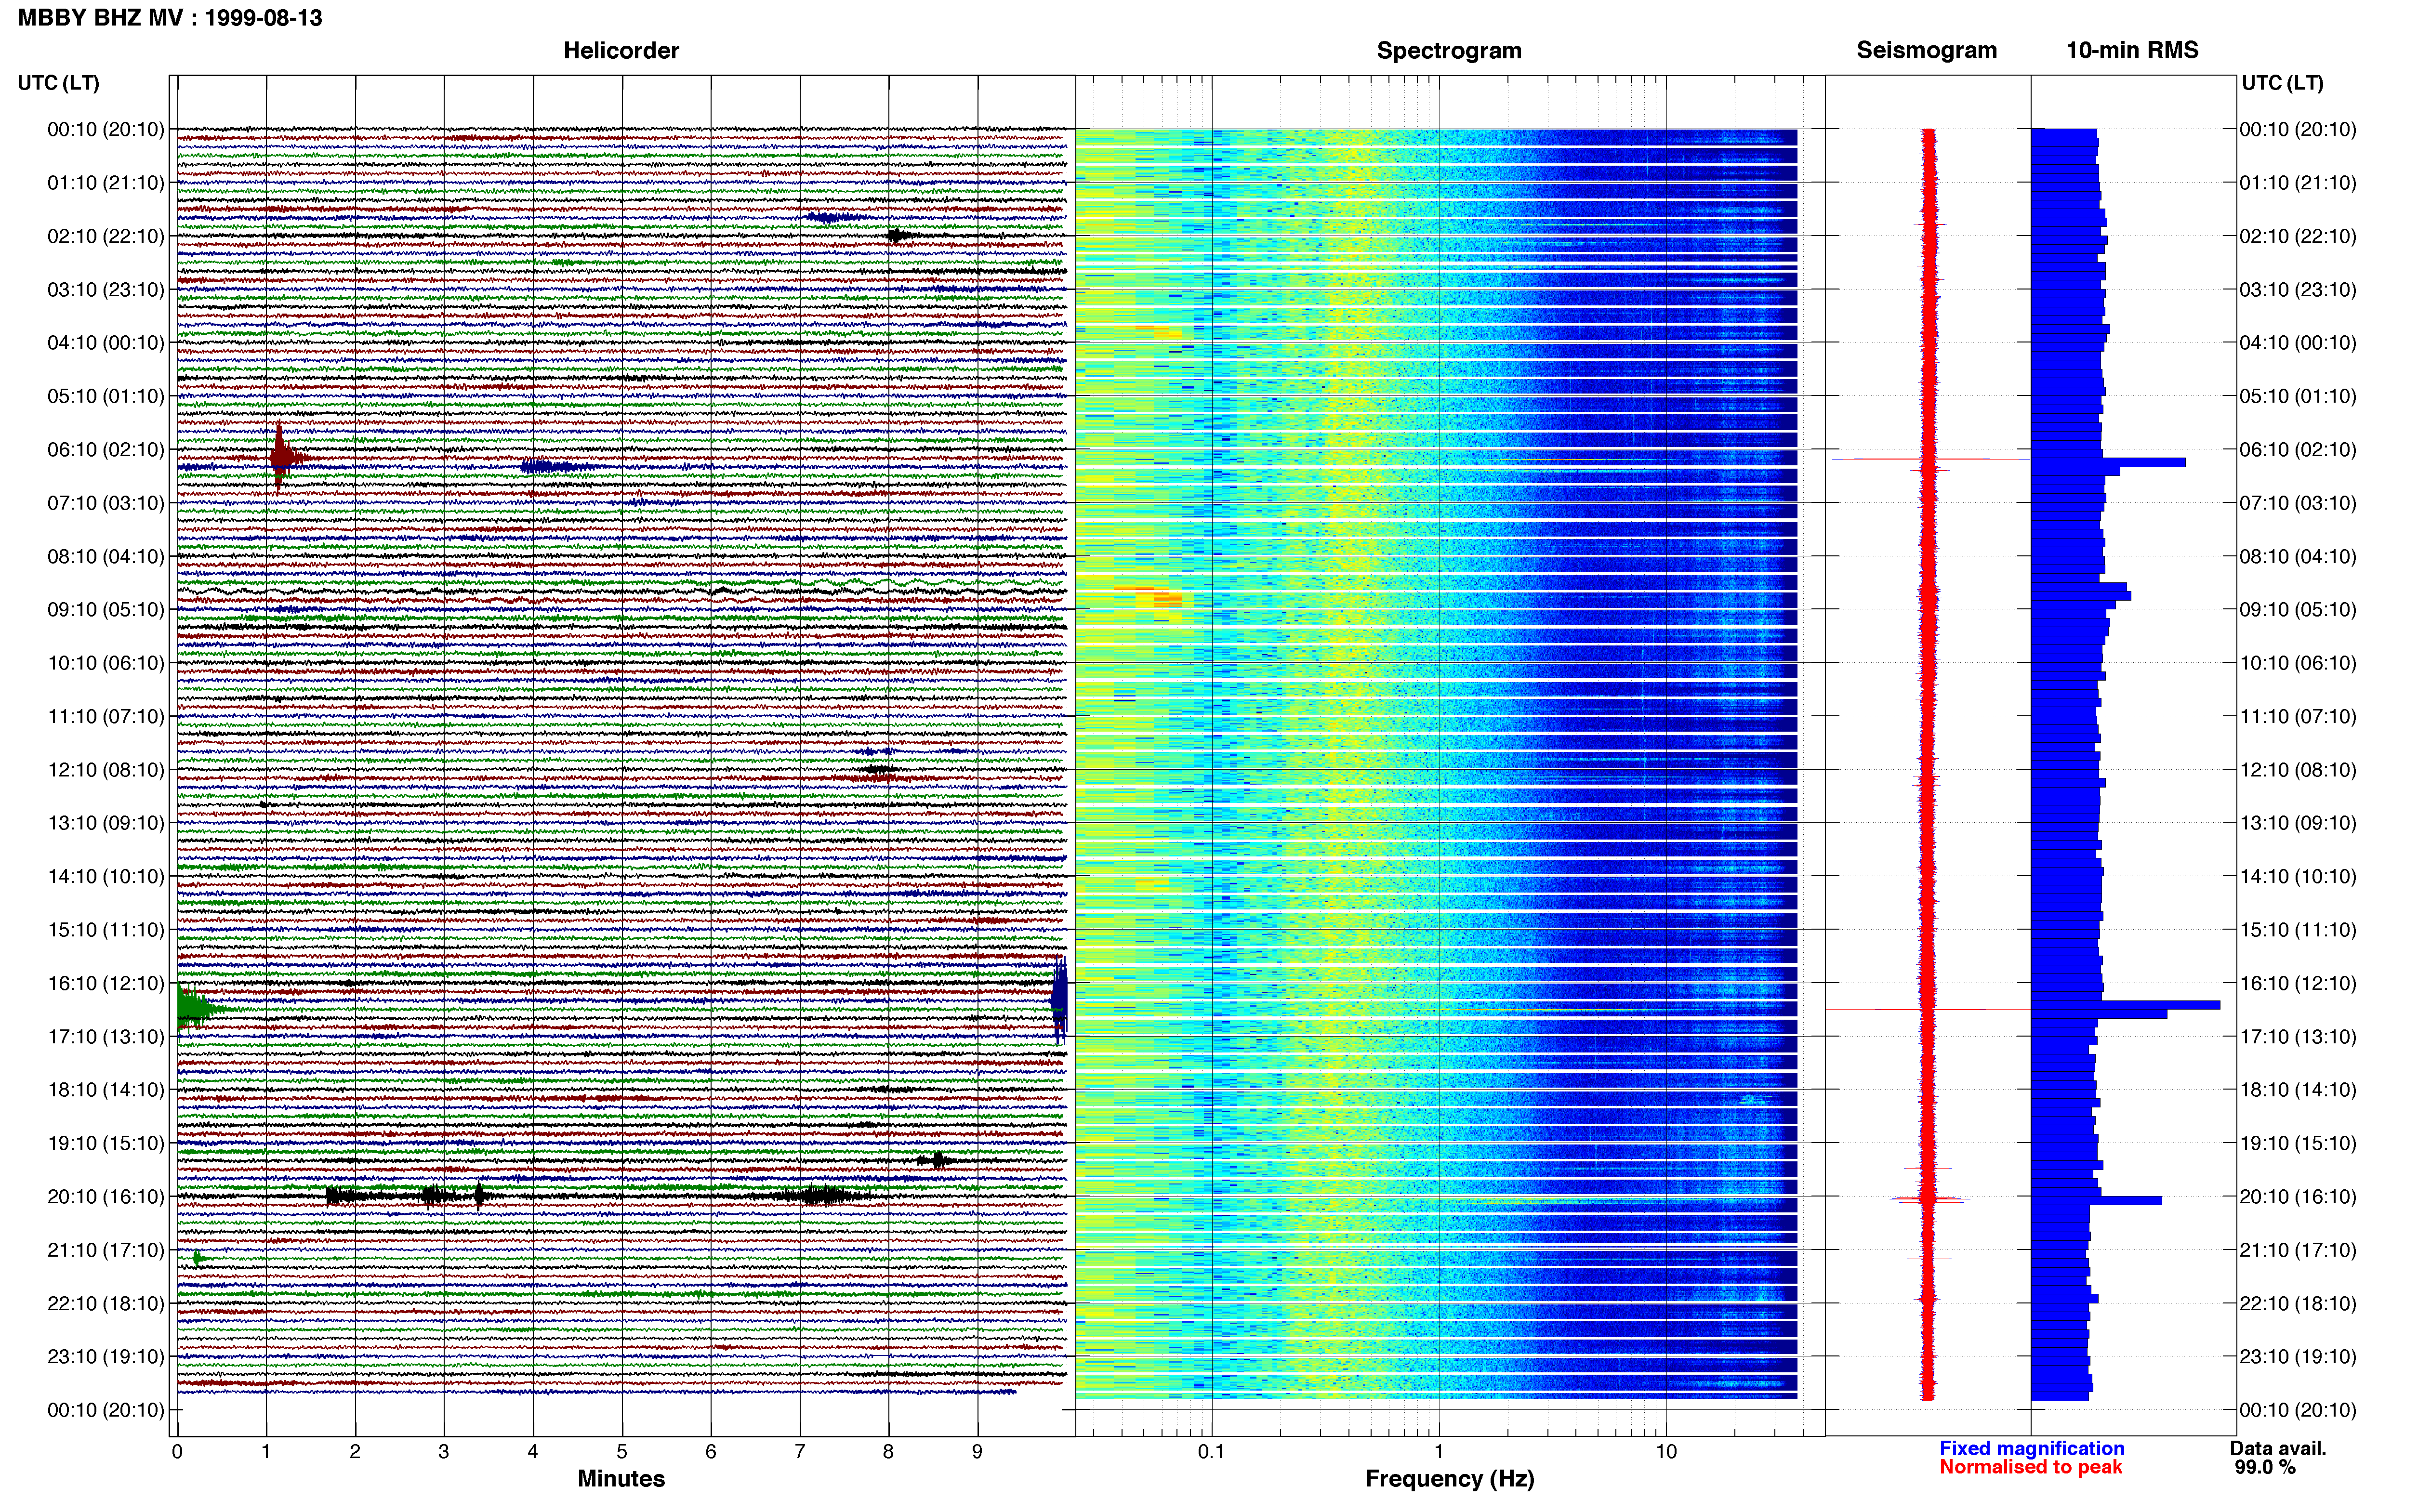2418x1512 pixels.
Task: Click the right '23:10 (19:10)' time label
Action: point(2298,1357)
